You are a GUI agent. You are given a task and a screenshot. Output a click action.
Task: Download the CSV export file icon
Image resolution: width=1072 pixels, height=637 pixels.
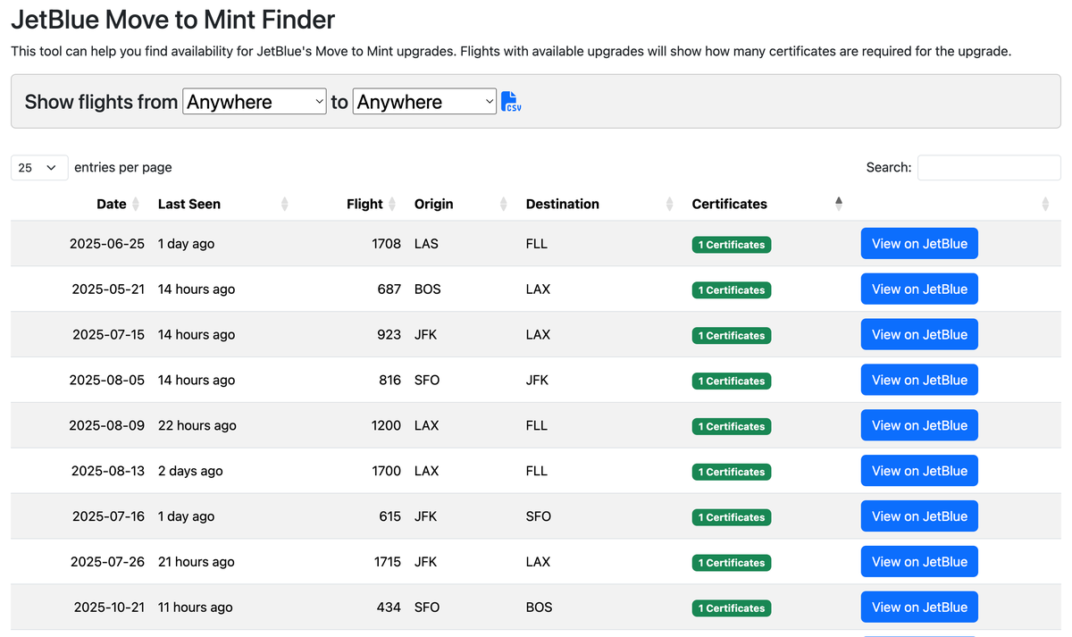(x=511, y=102)
